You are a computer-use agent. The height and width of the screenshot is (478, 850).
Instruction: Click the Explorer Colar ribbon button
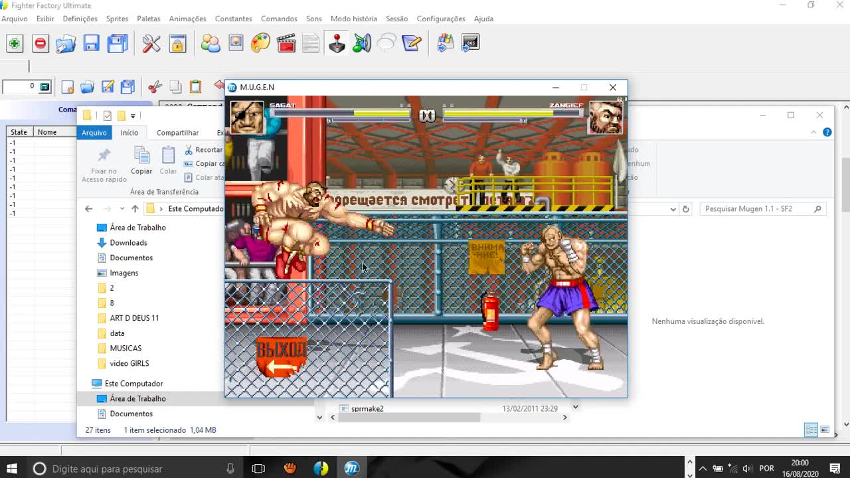(168, 161)
